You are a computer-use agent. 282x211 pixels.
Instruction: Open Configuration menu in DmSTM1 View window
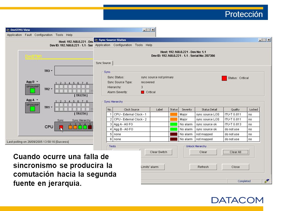[43, 35]
